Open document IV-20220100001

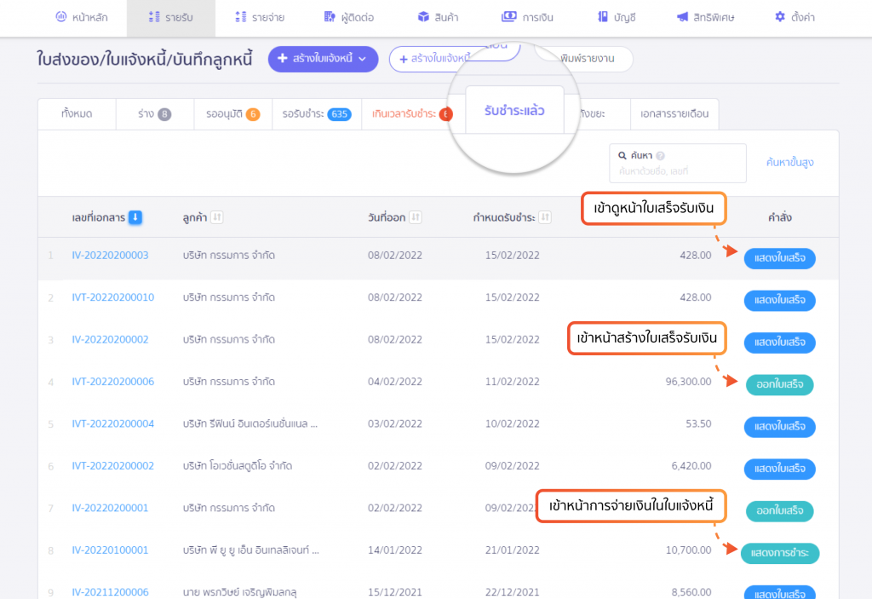coord(110,550)
